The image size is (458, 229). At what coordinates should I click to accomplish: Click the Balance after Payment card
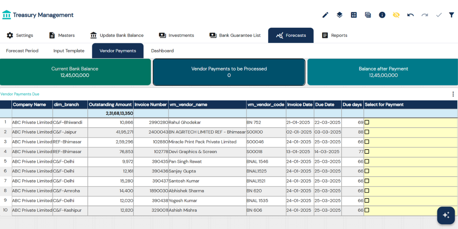pyautogui.click(x=383, y=72)
